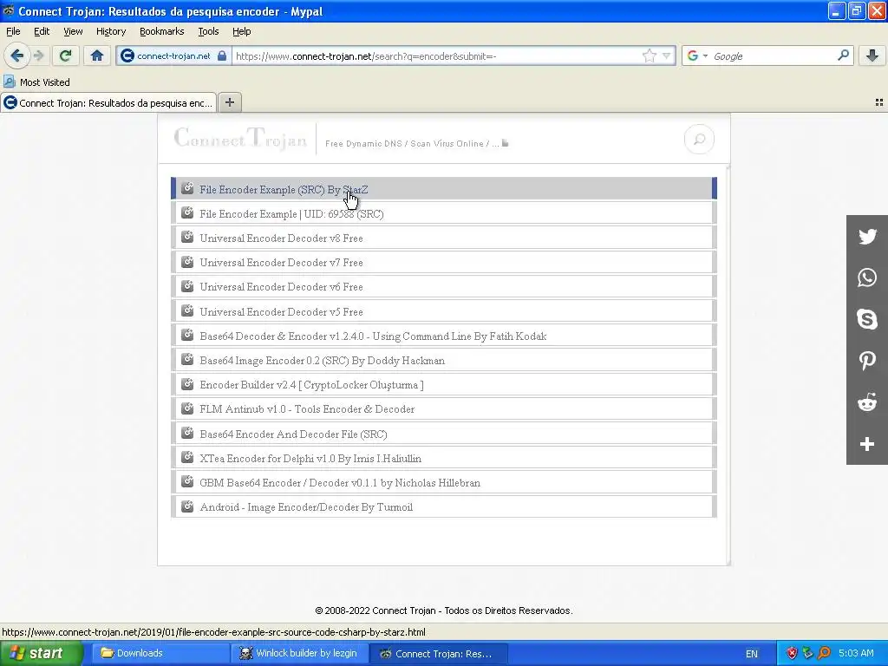This screenshot has width=888, height=666.
Task: Click the padlock site identity icon
Action: click(222, 55)
